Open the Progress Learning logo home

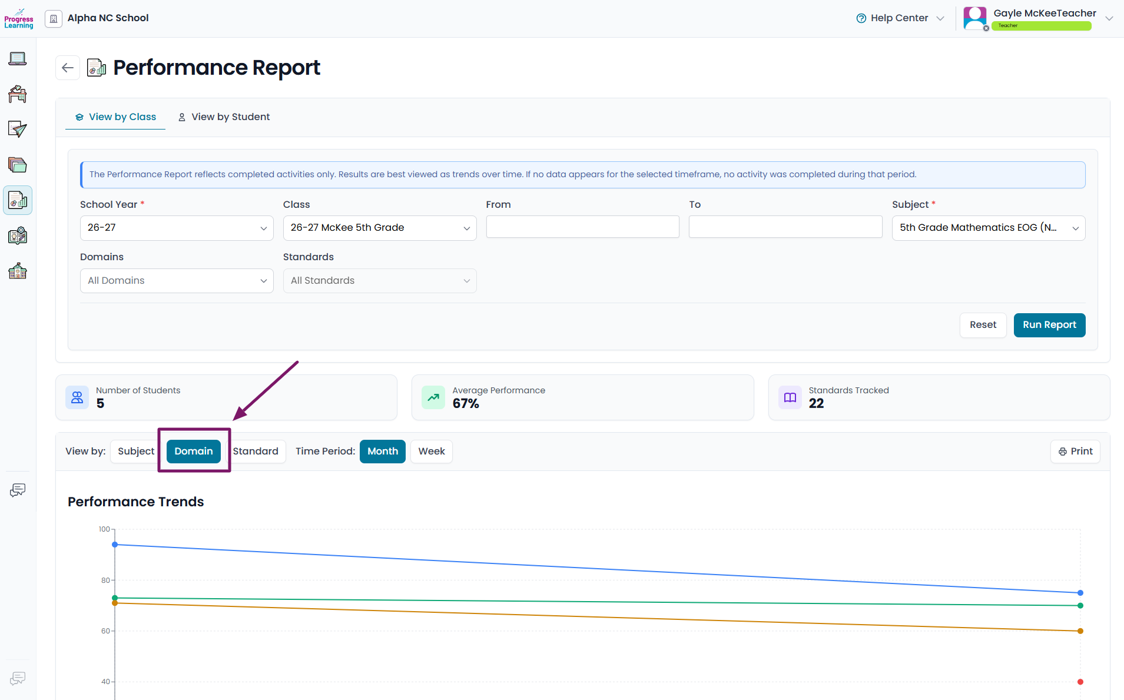pos(19,18)
